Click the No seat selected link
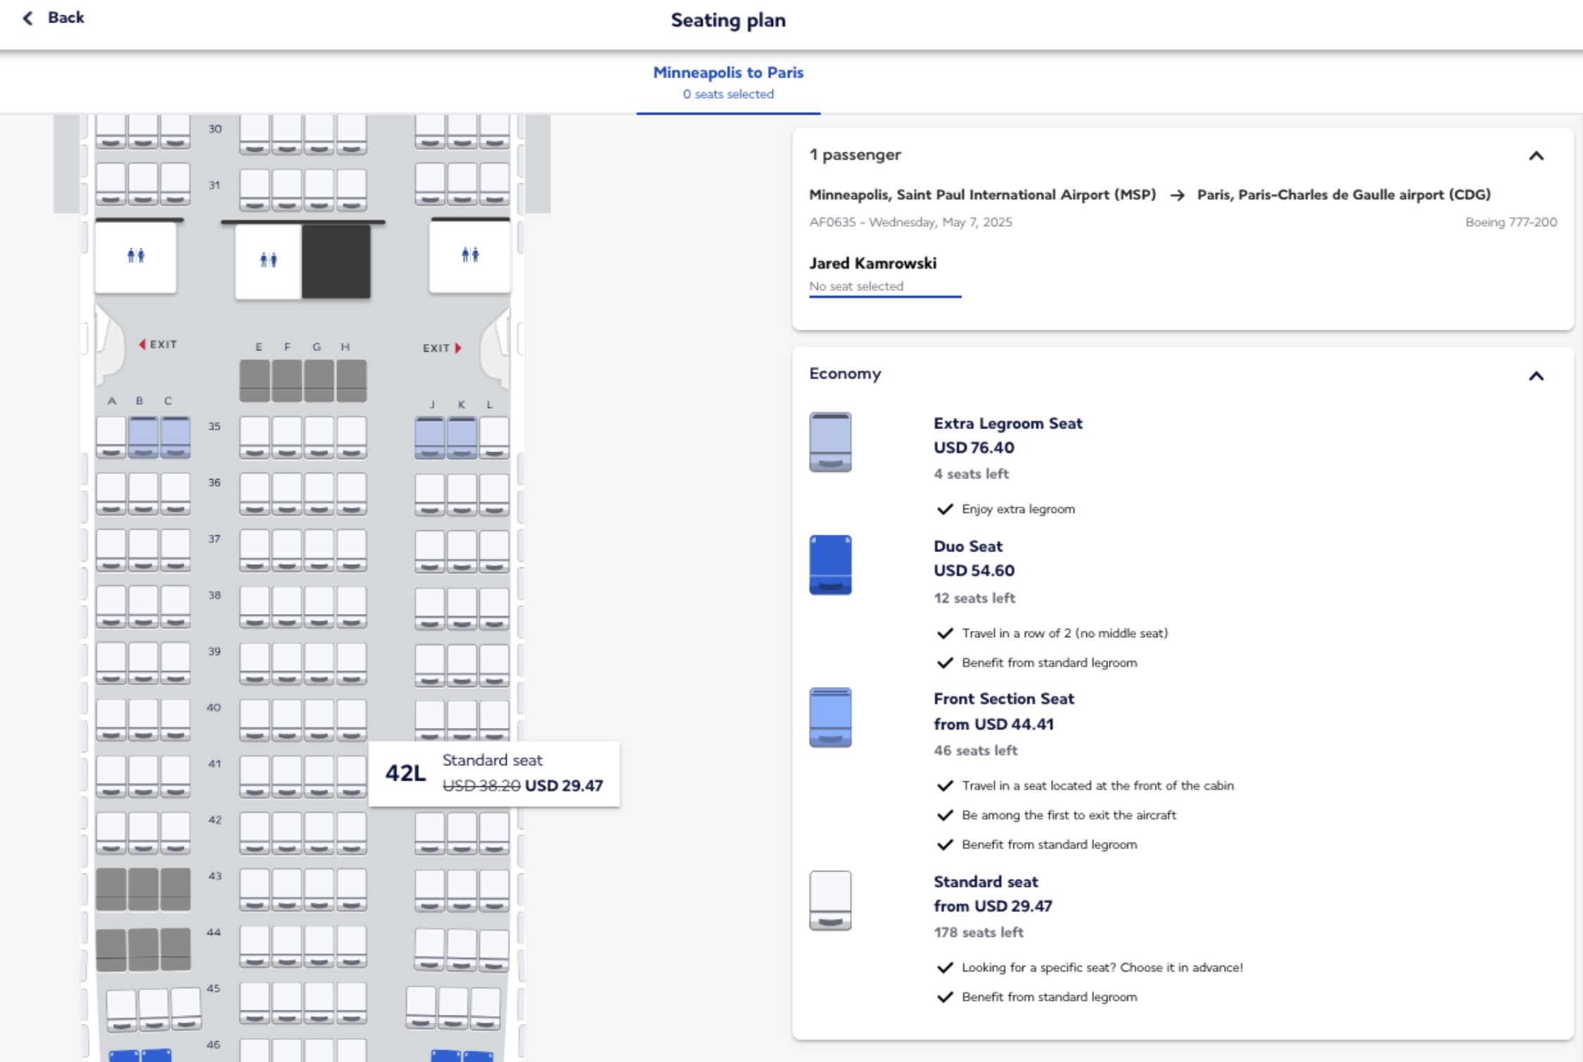1583x1062 pixels. (856, 286)
